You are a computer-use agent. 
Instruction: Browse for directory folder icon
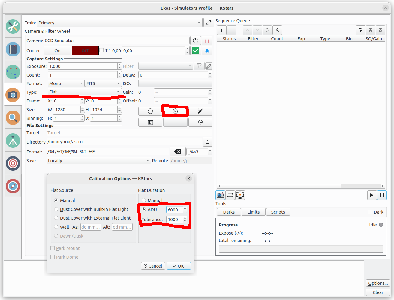[x=208, y=142]
